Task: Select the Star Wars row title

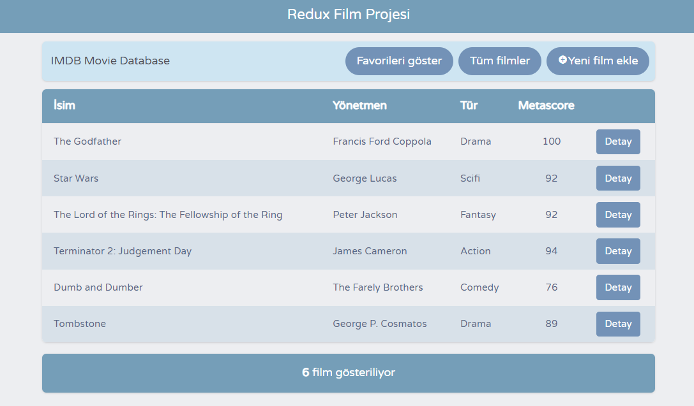Action: (x=76, y=178)
